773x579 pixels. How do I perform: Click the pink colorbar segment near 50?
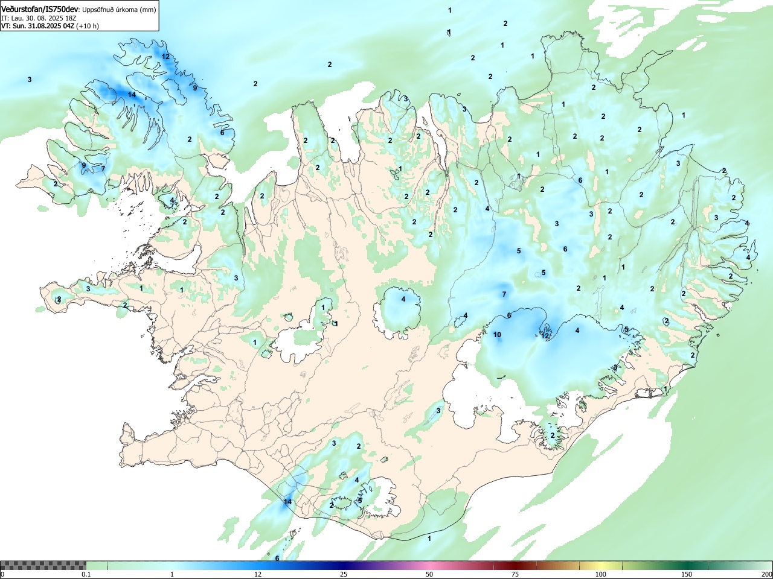pyautogui.click(x=429, y=565)
